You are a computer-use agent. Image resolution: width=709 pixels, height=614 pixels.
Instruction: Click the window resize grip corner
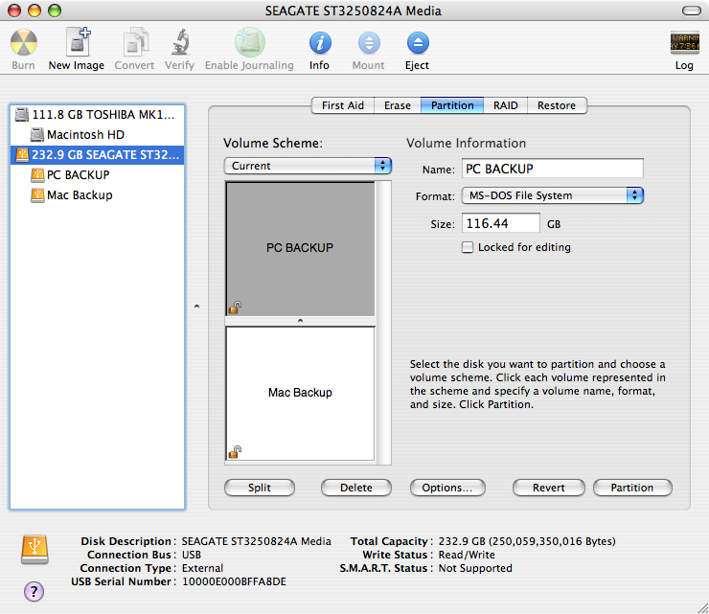[x=703, y=608]
